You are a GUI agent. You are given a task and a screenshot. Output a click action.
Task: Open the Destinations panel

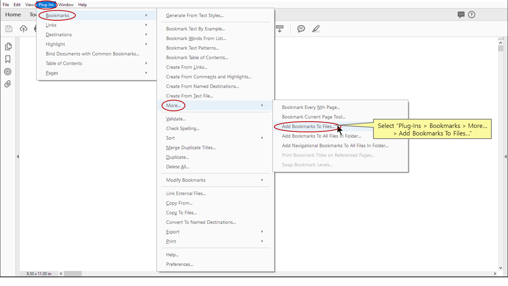click(8, 71)
